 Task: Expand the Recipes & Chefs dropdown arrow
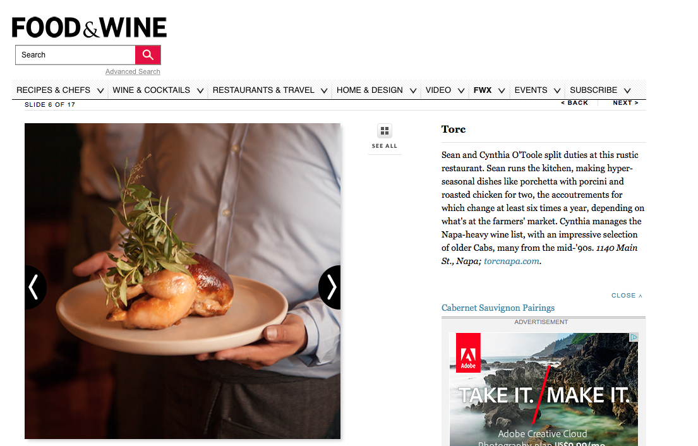point(100,90)
